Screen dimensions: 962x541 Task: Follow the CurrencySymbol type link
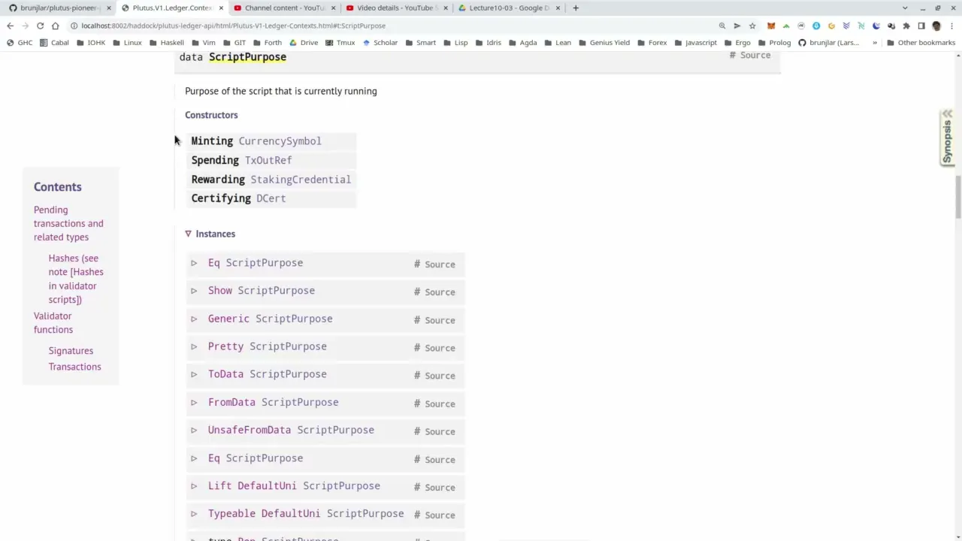tap(280, 141)
